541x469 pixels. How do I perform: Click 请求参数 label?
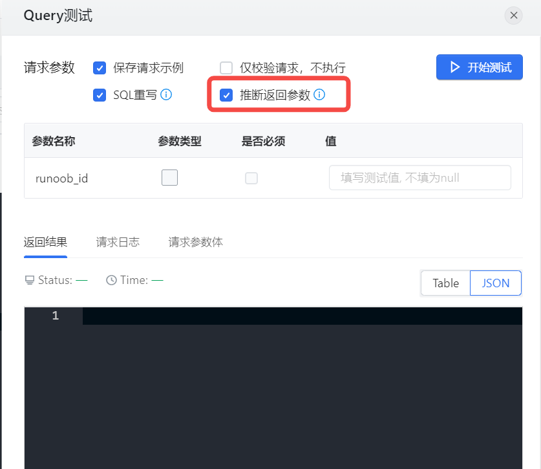click(x=49, y=67)
